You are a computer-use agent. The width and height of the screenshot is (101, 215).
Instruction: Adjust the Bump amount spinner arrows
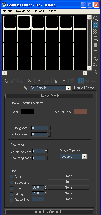[x=46, y=187]
